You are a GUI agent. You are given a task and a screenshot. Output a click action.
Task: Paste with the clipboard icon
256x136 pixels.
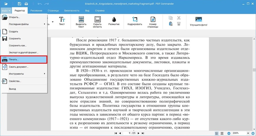point(171,24)
